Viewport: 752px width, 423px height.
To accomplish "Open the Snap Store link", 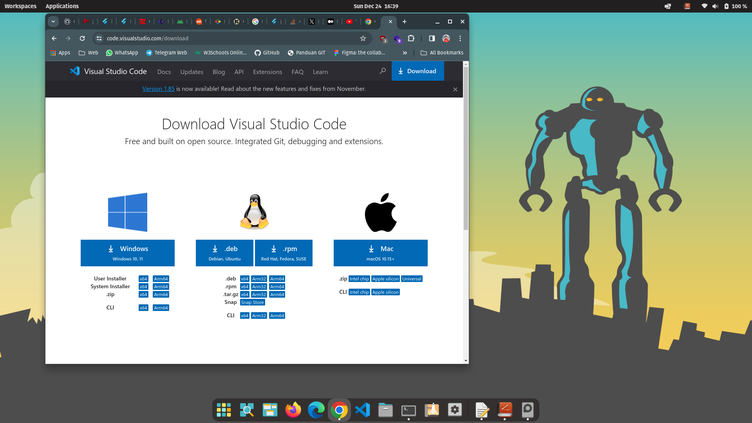I will coord(252,302).
